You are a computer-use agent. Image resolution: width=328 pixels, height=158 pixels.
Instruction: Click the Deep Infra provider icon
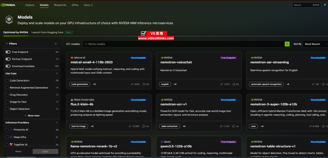[11, 137]
